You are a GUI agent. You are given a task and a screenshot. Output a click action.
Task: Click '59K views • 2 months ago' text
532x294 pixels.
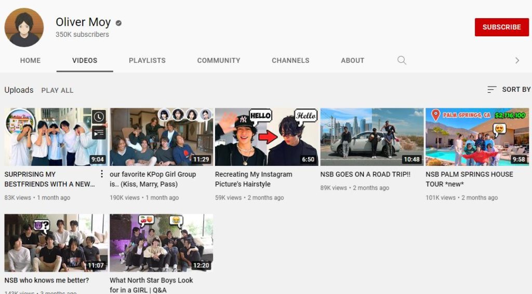[249, 198]
